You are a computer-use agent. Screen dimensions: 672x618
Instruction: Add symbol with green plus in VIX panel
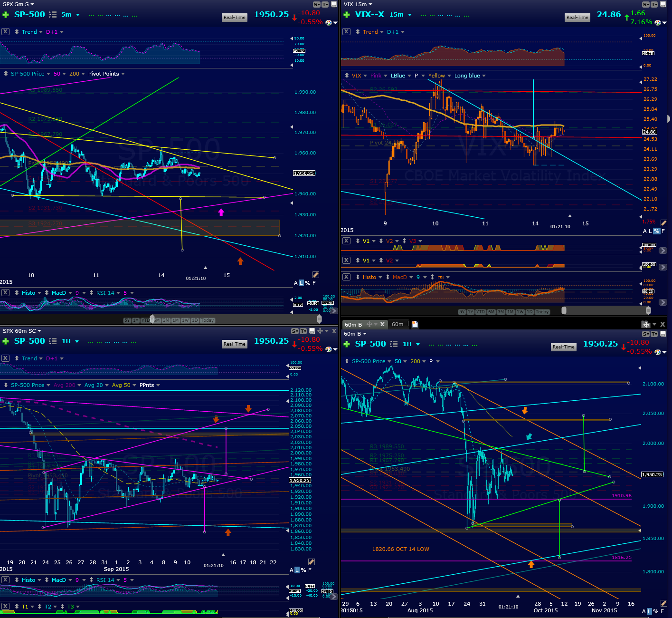(x=347, y=15)
